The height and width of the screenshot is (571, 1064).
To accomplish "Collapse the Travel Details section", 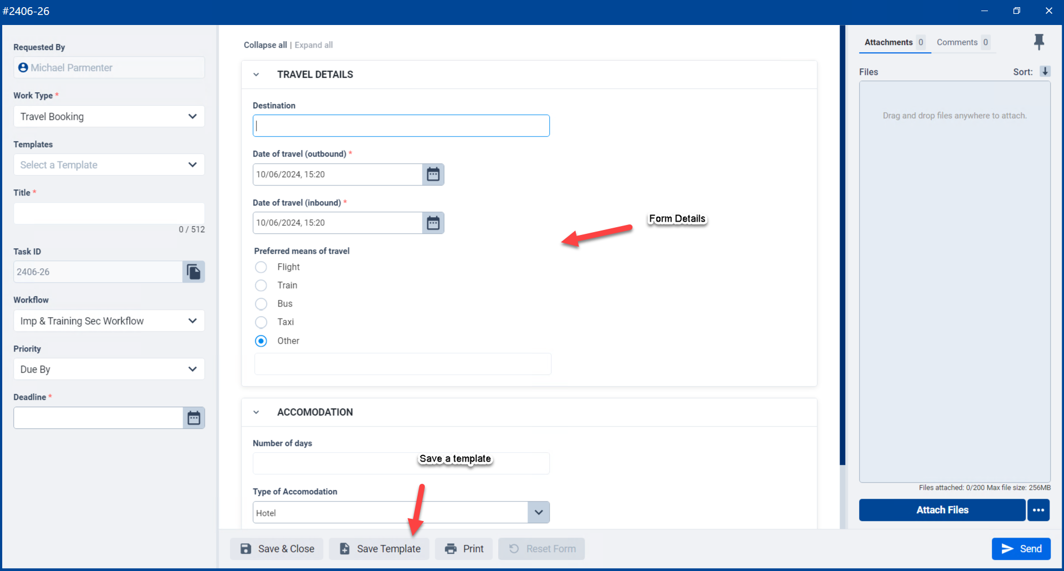I will click(256, 74).
